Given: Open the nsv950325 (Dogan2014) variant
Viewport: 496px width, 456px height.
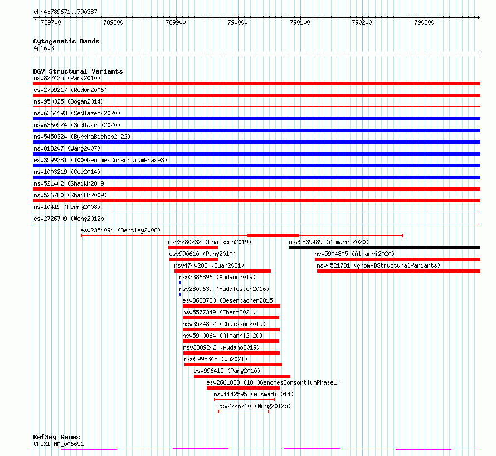Looking at the screenshot, I should [69, 101].
